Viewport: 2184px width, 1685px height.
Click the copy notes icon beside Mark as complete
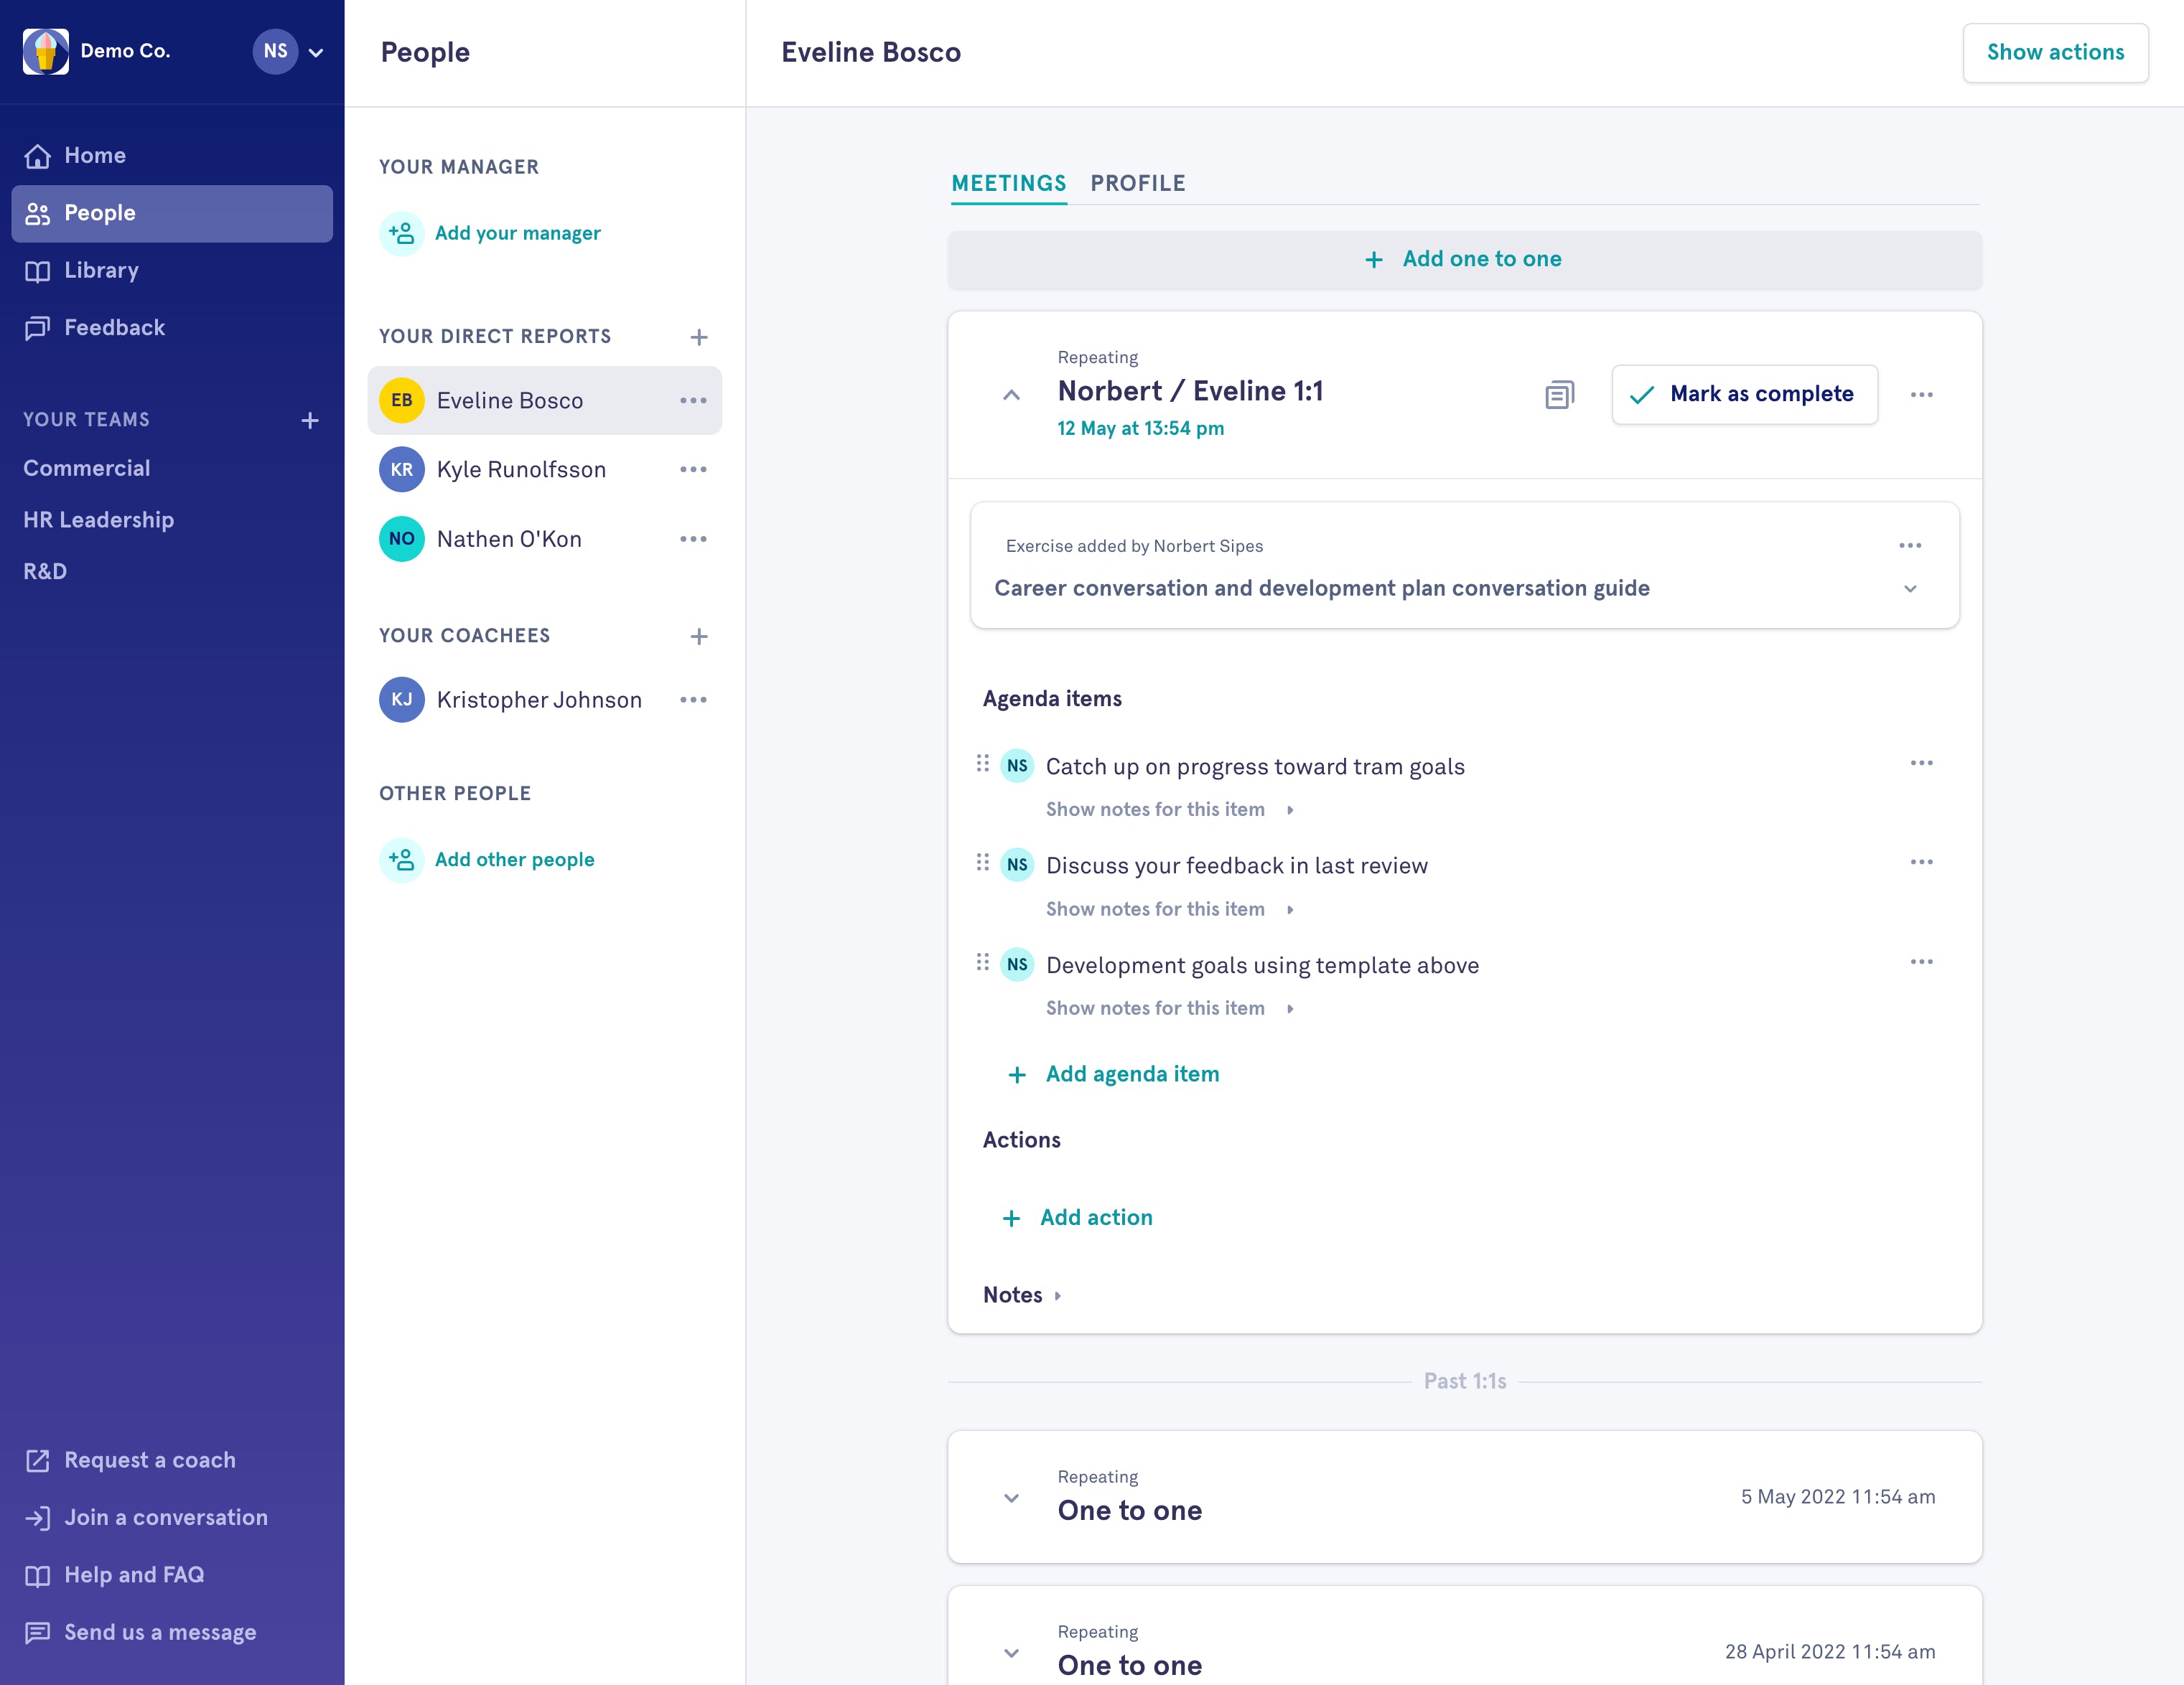point(1558,395)
